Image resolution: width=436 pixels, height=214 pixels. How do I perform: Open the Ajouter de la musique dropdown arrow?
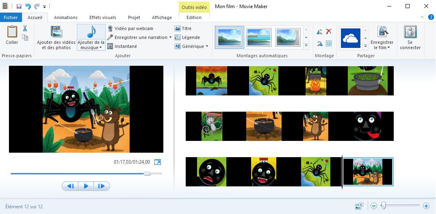click(x=100, y=48)
